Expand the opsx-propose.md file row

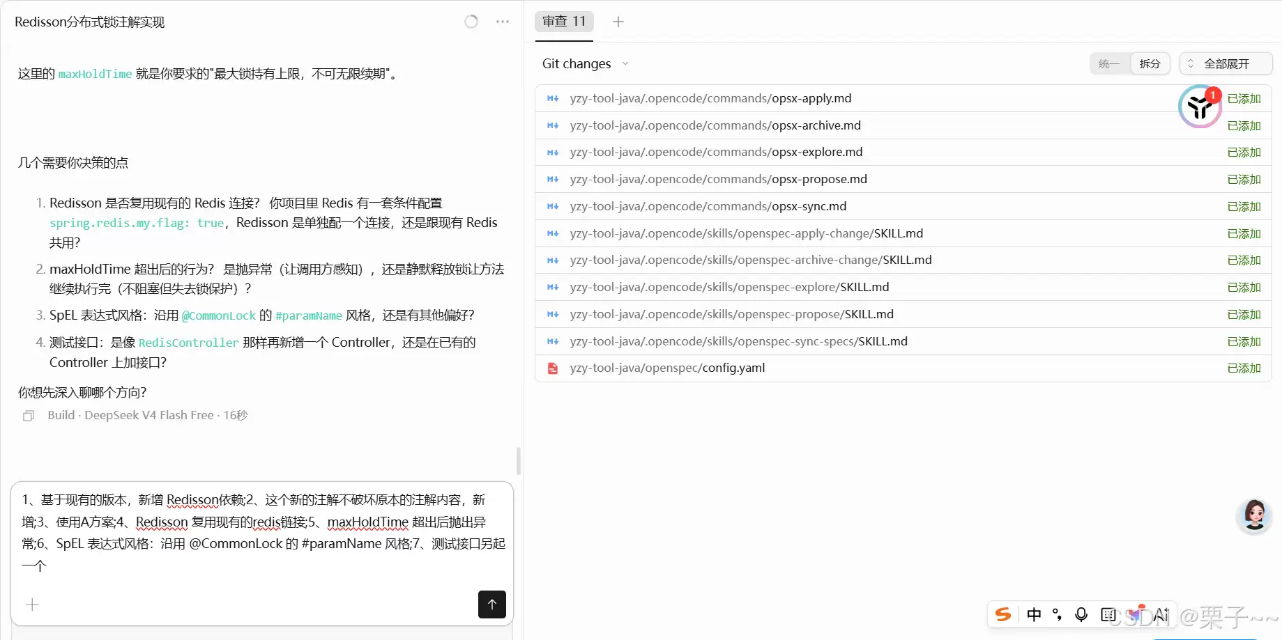pos(903,179)
